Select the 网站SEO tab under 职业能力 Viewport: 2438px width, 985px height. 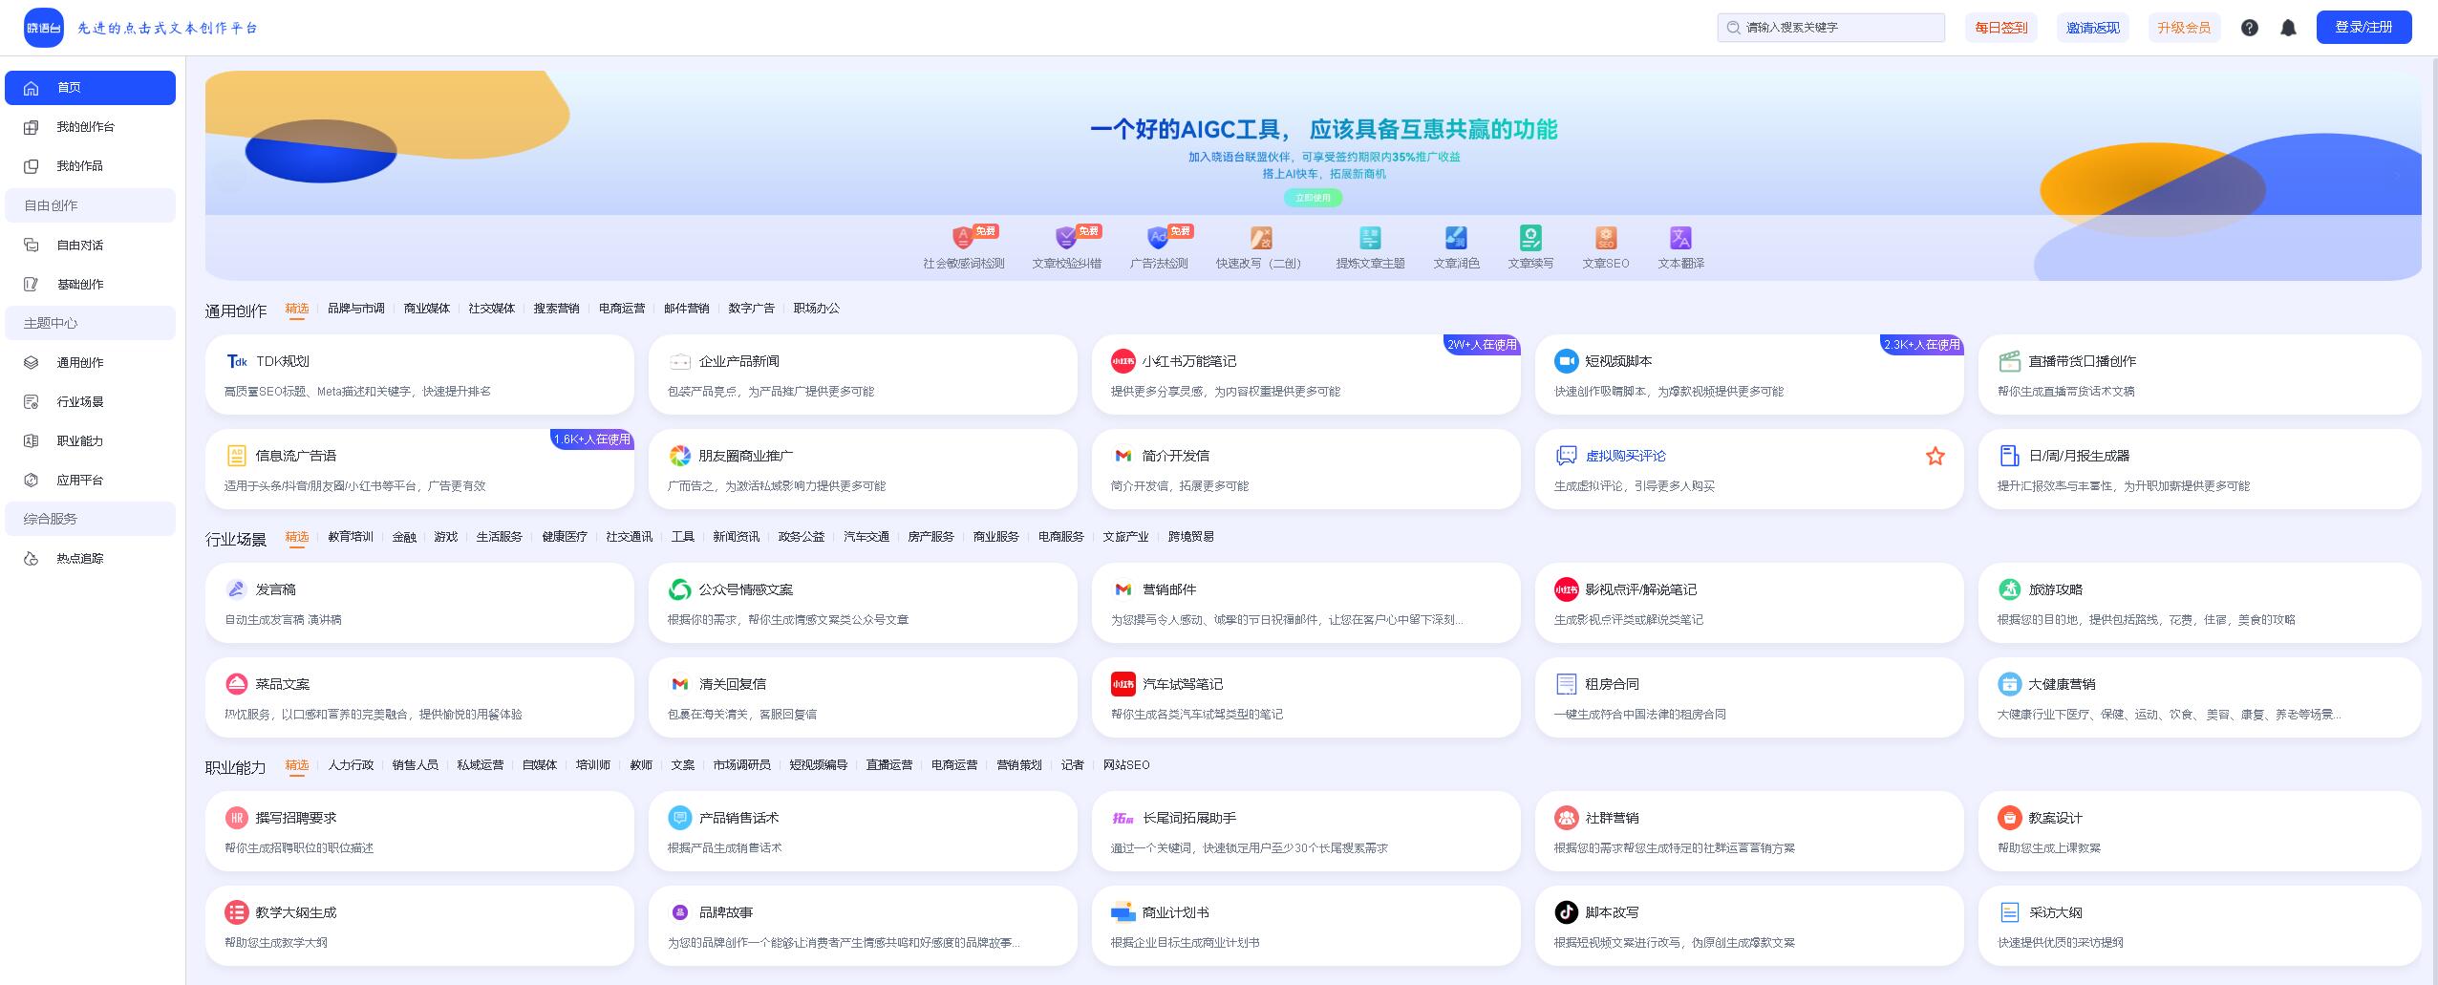(x=1126, y=765)
